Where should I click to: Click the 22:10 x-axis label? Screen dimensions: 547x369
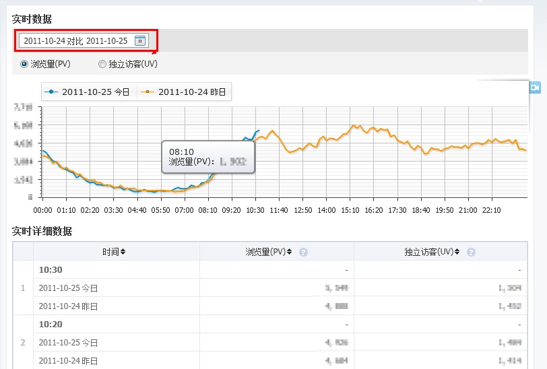491,210
